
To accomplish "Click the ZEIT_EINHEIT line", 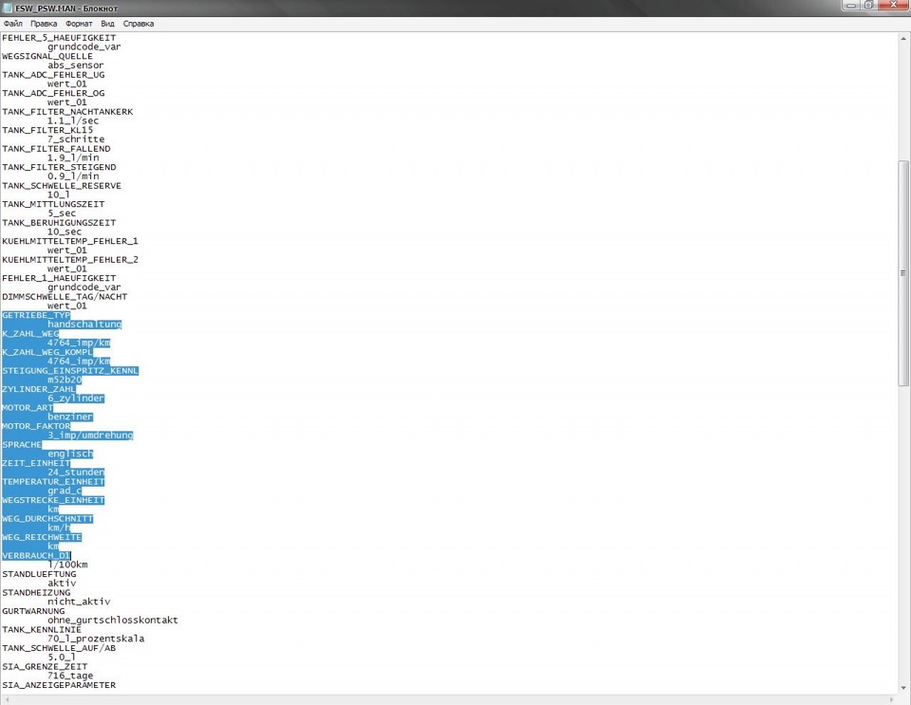I will [x=36, y=463].
